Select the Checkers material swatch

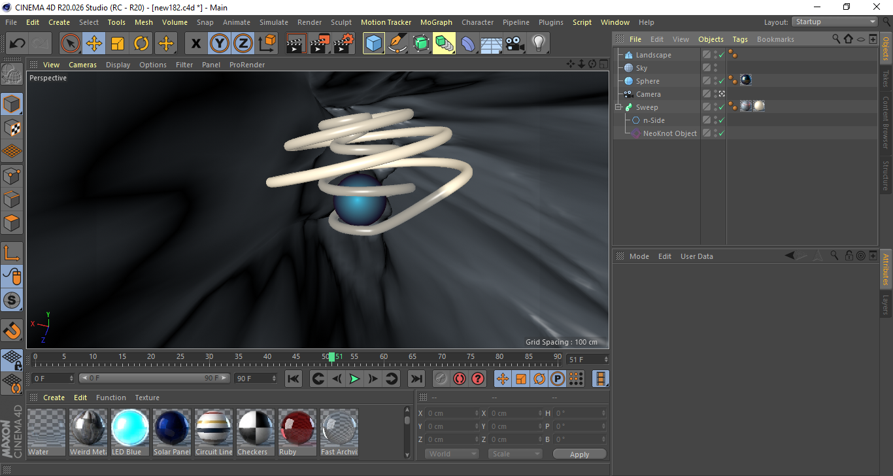tap(256, 432)
